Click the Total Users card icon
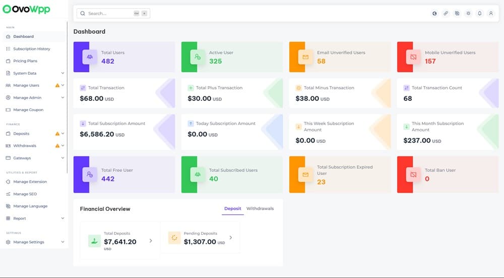 [90, 57]
